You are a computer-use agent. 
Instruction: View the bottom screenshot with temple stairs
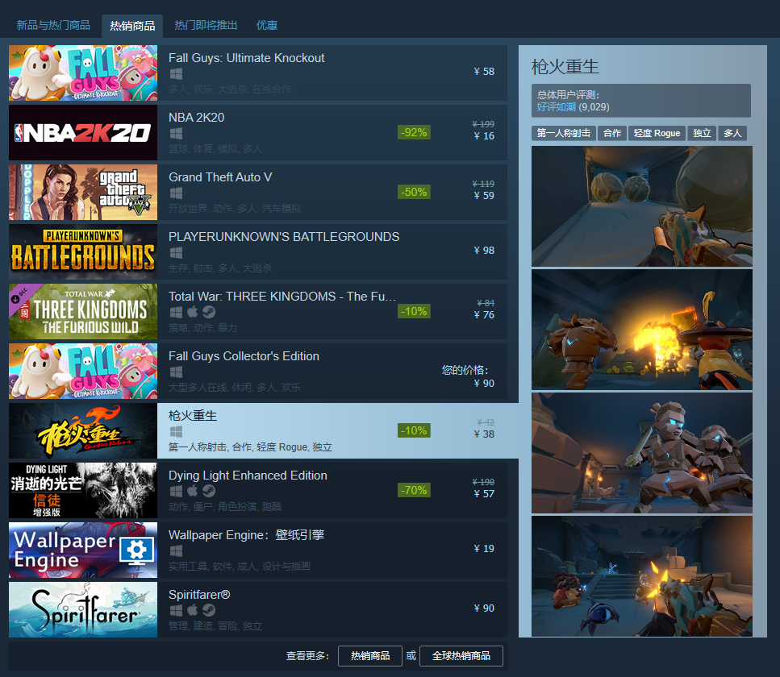642,576
